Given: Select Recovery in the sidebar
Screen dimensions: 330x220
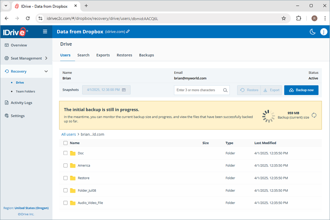Looking at the screenshot, I should pos(19,71).
